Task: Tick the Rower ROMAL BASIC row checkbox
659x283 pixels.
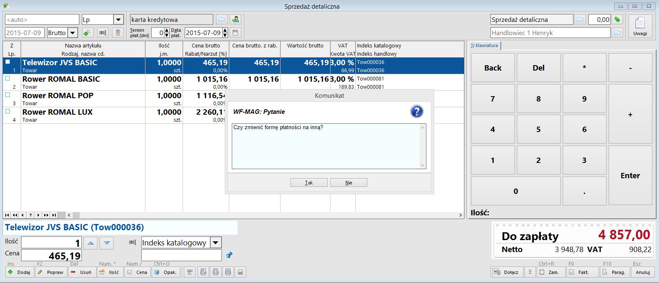Action: pos(7,78)
